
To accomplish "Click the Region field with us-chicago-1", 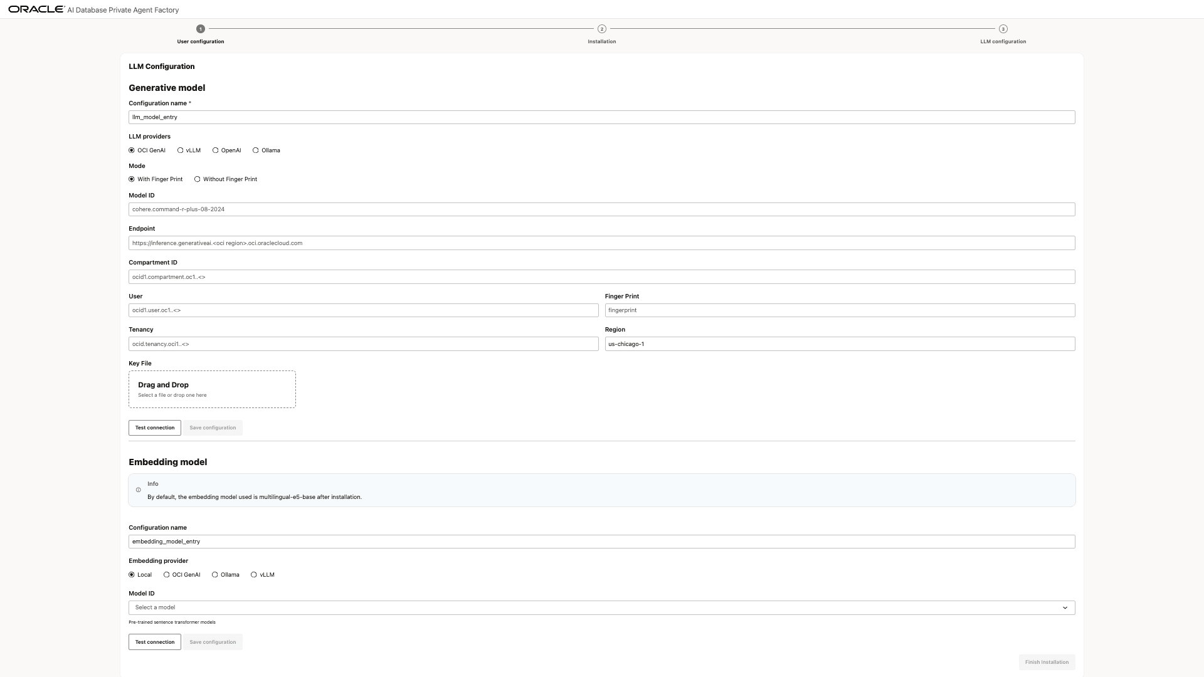I will point(840,344).
